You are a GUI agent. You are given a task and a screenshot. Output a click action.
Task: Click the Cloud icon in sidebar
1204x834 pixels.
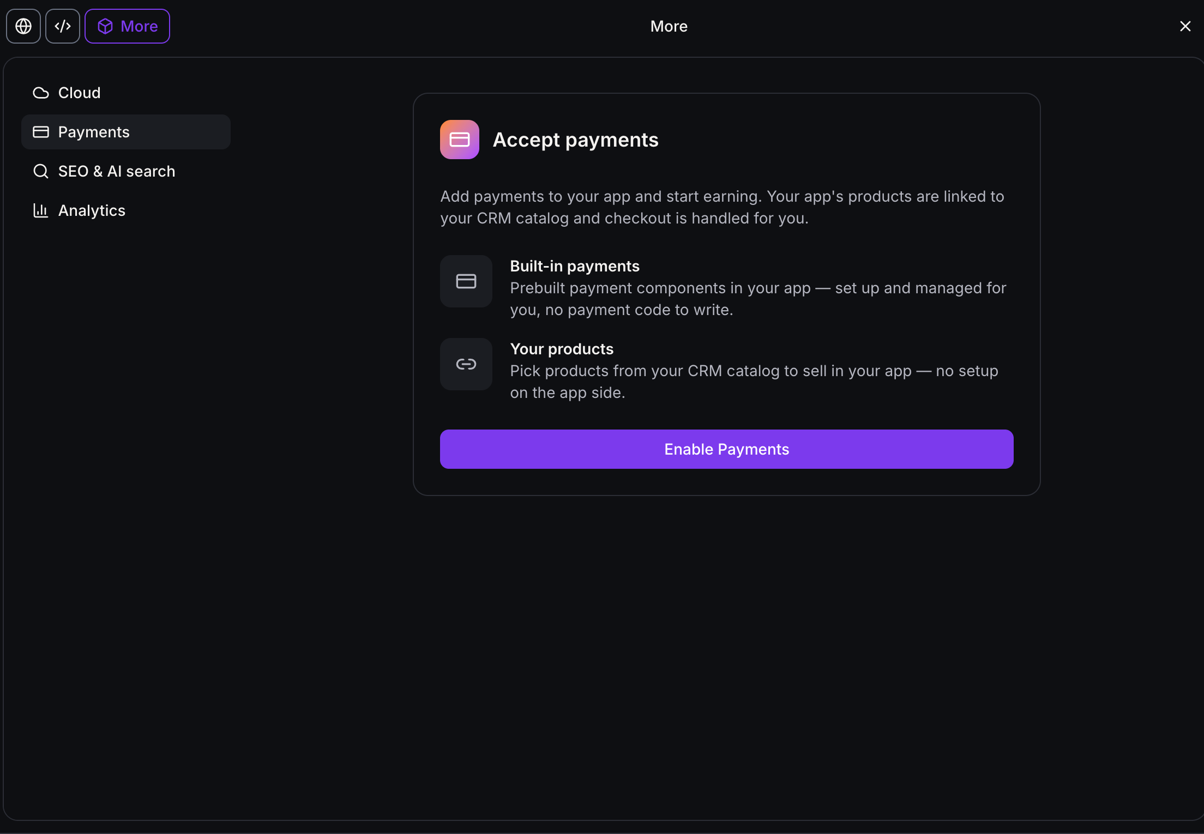[41, 93]
